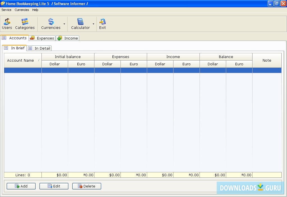The width and height of the screenshot is (287, 197).
Task: Click the Currencies dollar icon
Action: (x=51, y=22)
